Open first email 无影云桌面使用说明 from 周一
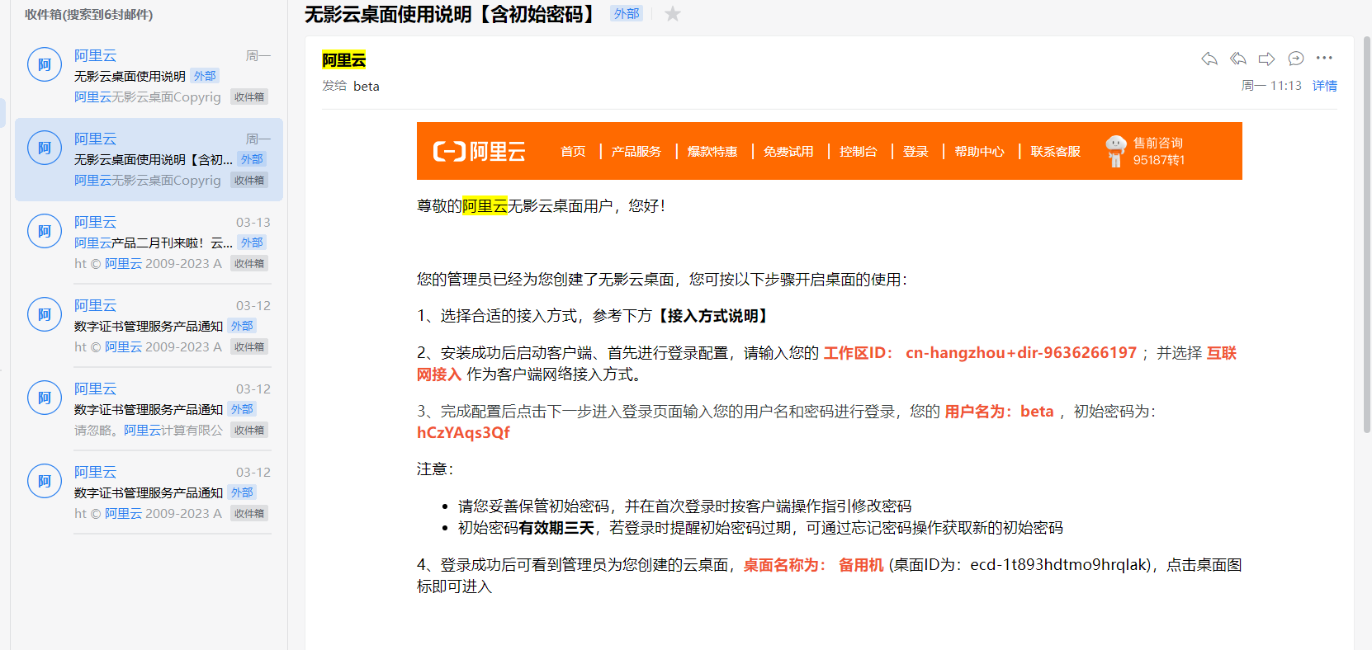 149,77
